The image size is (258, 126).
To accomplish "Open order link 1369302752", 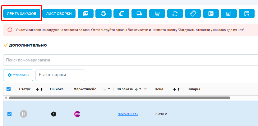I will (x=128, y=114).
